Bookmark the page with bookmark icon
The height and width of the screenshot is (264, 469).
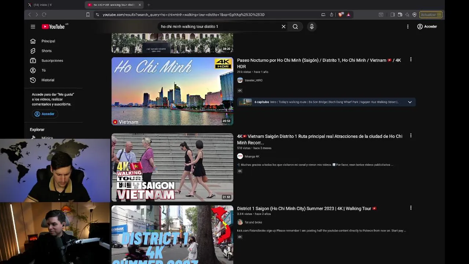88,15
